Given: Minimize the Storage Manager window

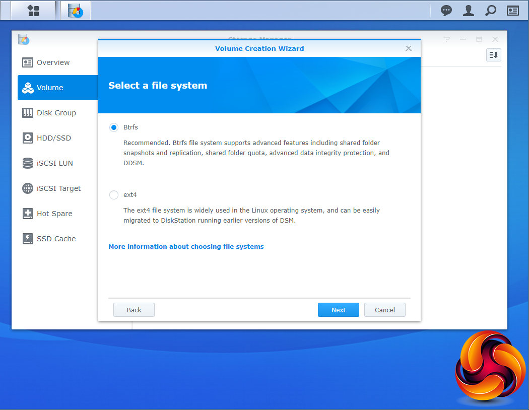Looking at the screenshot, I should tap(463, 39).
